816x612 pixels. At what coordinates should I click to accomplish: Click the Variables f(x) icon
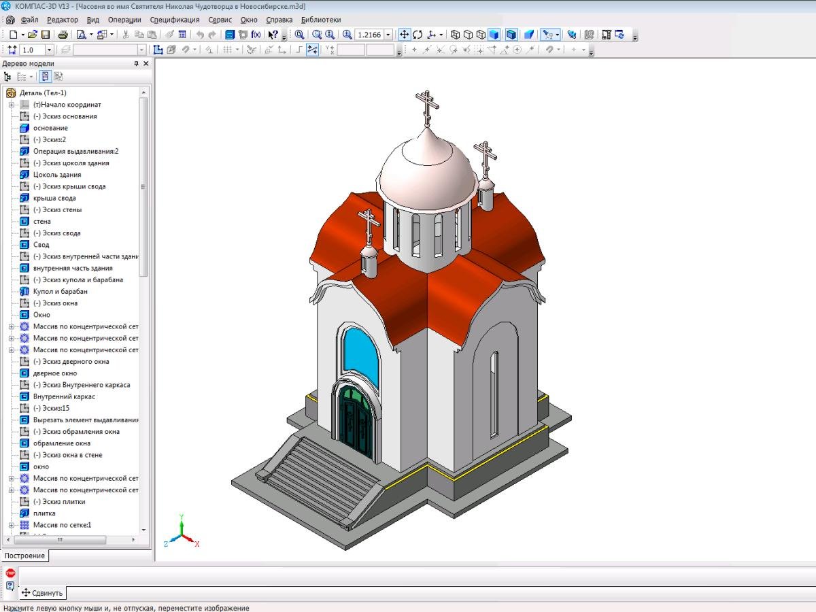(256, 35)
